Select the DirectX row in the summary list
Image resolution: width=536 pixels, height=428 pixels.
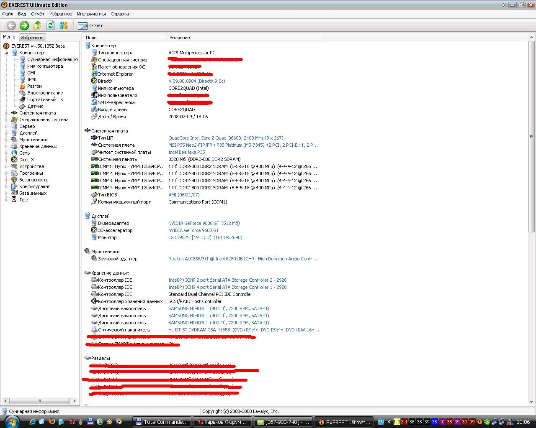point(203,81)
